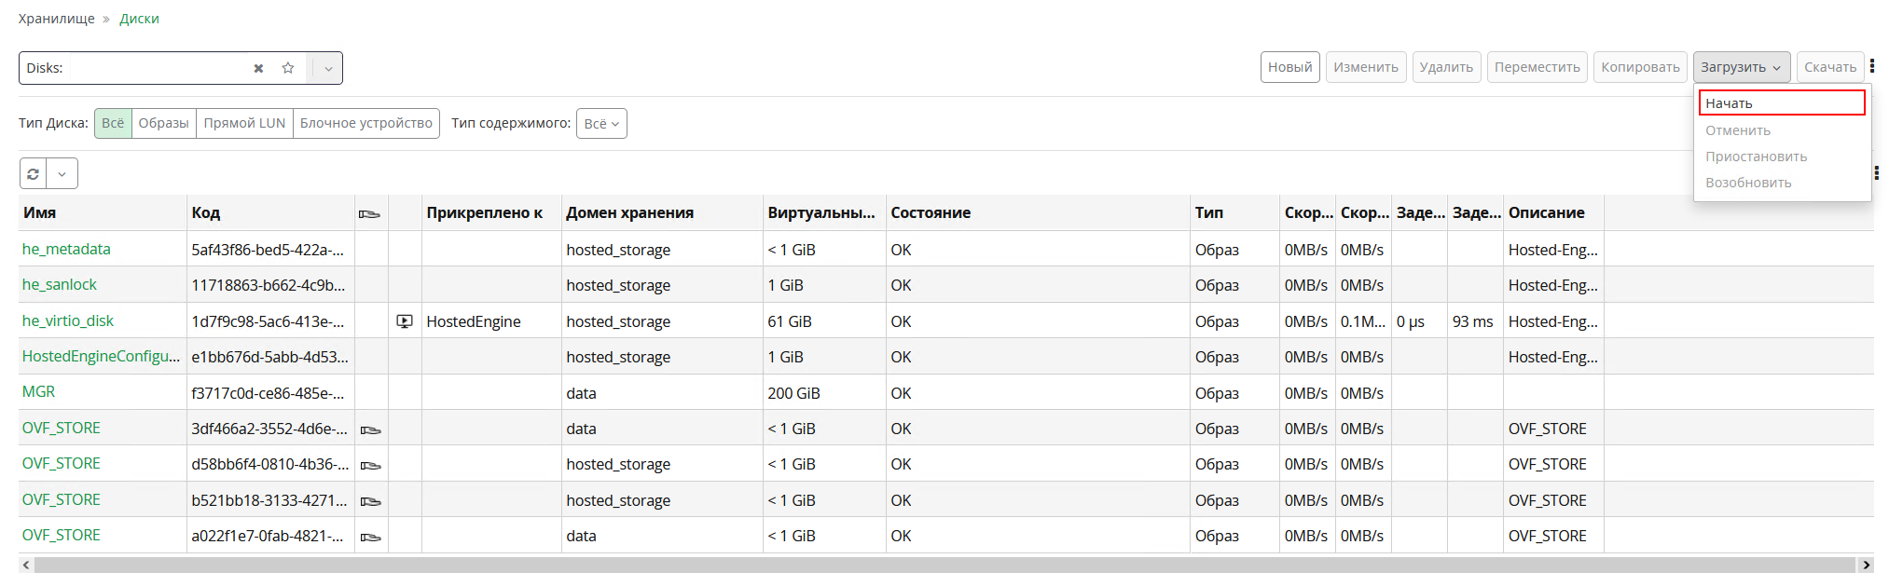1889x586 pixels.
Task: Open the kebab menu next to Скачать
Action: pos(1871,66)
